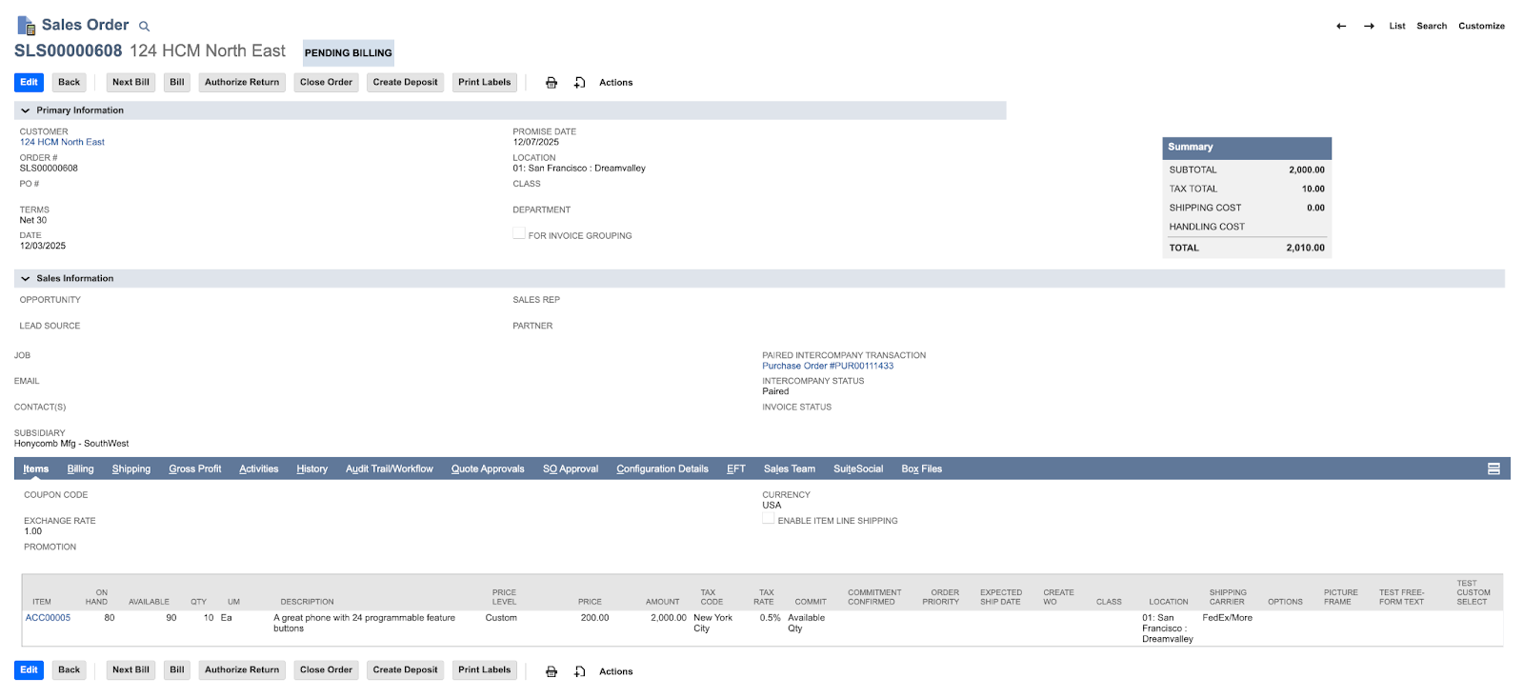
Task: Click the top print icon
Action: tap(551, 83)
